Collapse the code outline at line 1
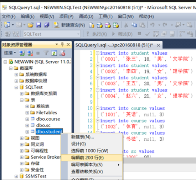The height and width of the screenshot is (180, 196). pos(97,53)
